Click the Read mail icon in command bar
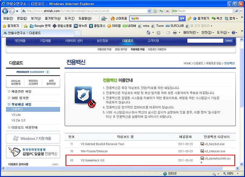245x177 pixels. pyautogui.click(x=168, y=33)
